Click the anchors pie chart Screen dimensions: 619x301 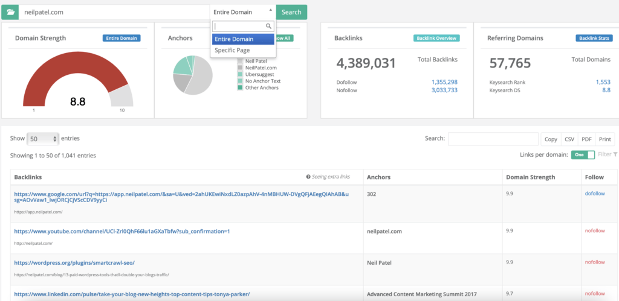click(193, 75)
